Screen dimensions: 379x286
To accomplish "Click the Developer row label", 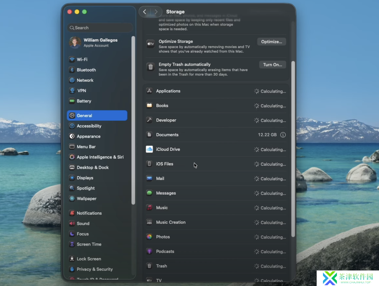I will click(x=166, y=120).
